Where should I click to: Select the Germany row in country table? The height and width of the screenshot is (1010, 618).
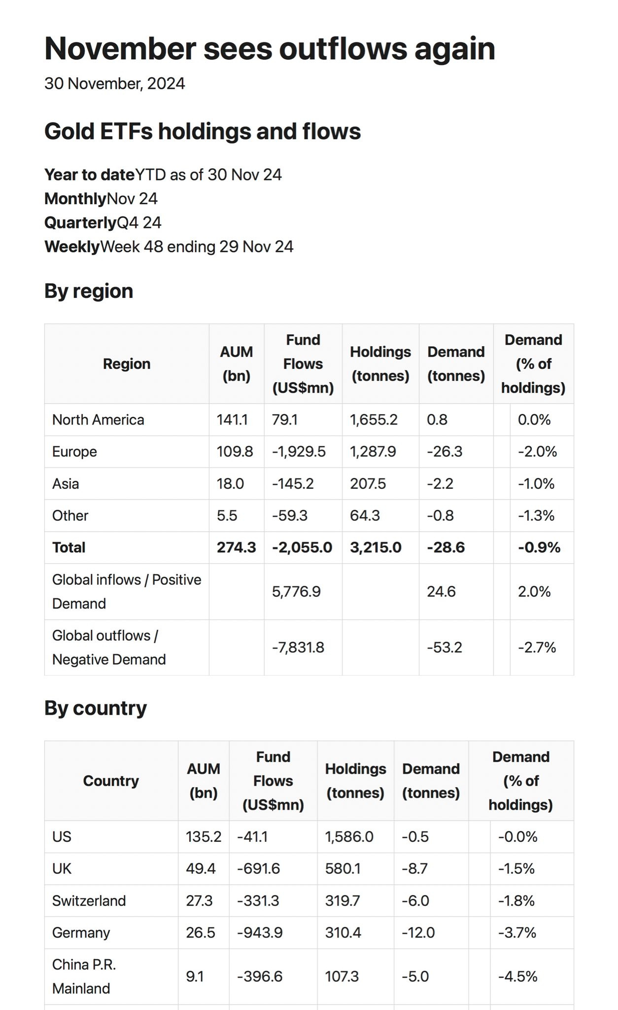81,933
